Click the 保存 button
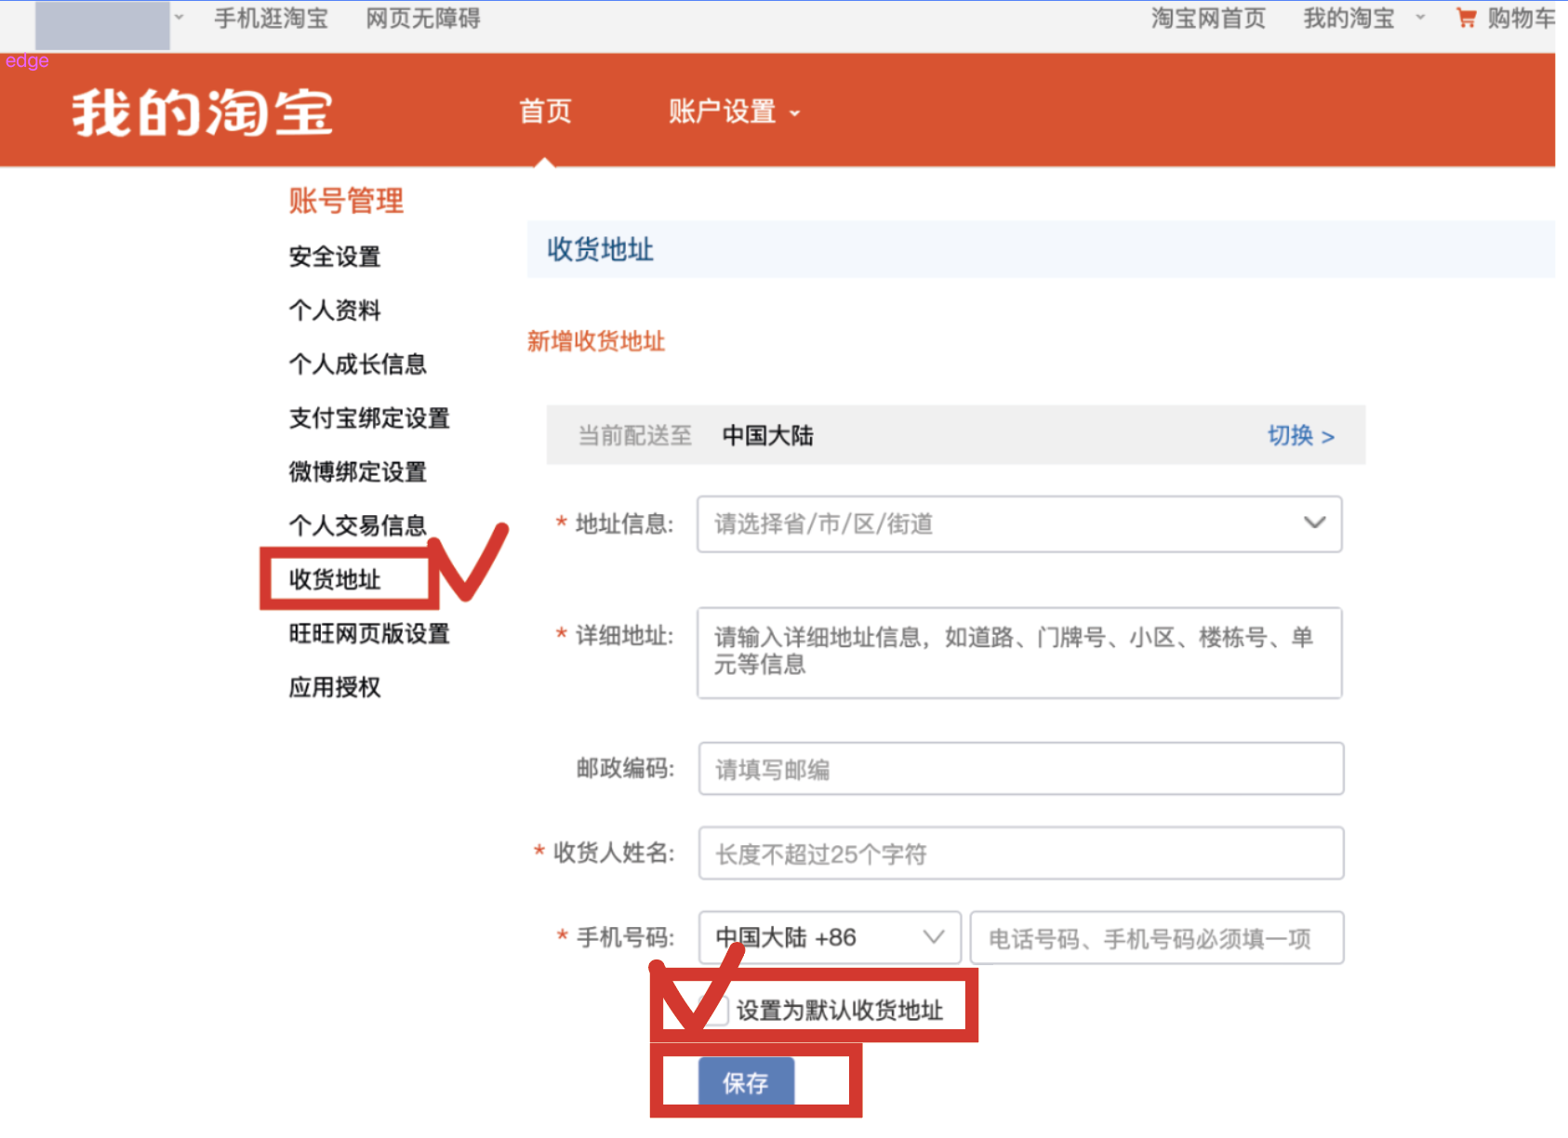Image resolution: width=1568 pixels, height=1138 pixels. 746,1082
